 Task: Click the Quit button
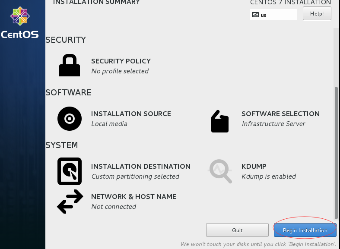(237, 230)
